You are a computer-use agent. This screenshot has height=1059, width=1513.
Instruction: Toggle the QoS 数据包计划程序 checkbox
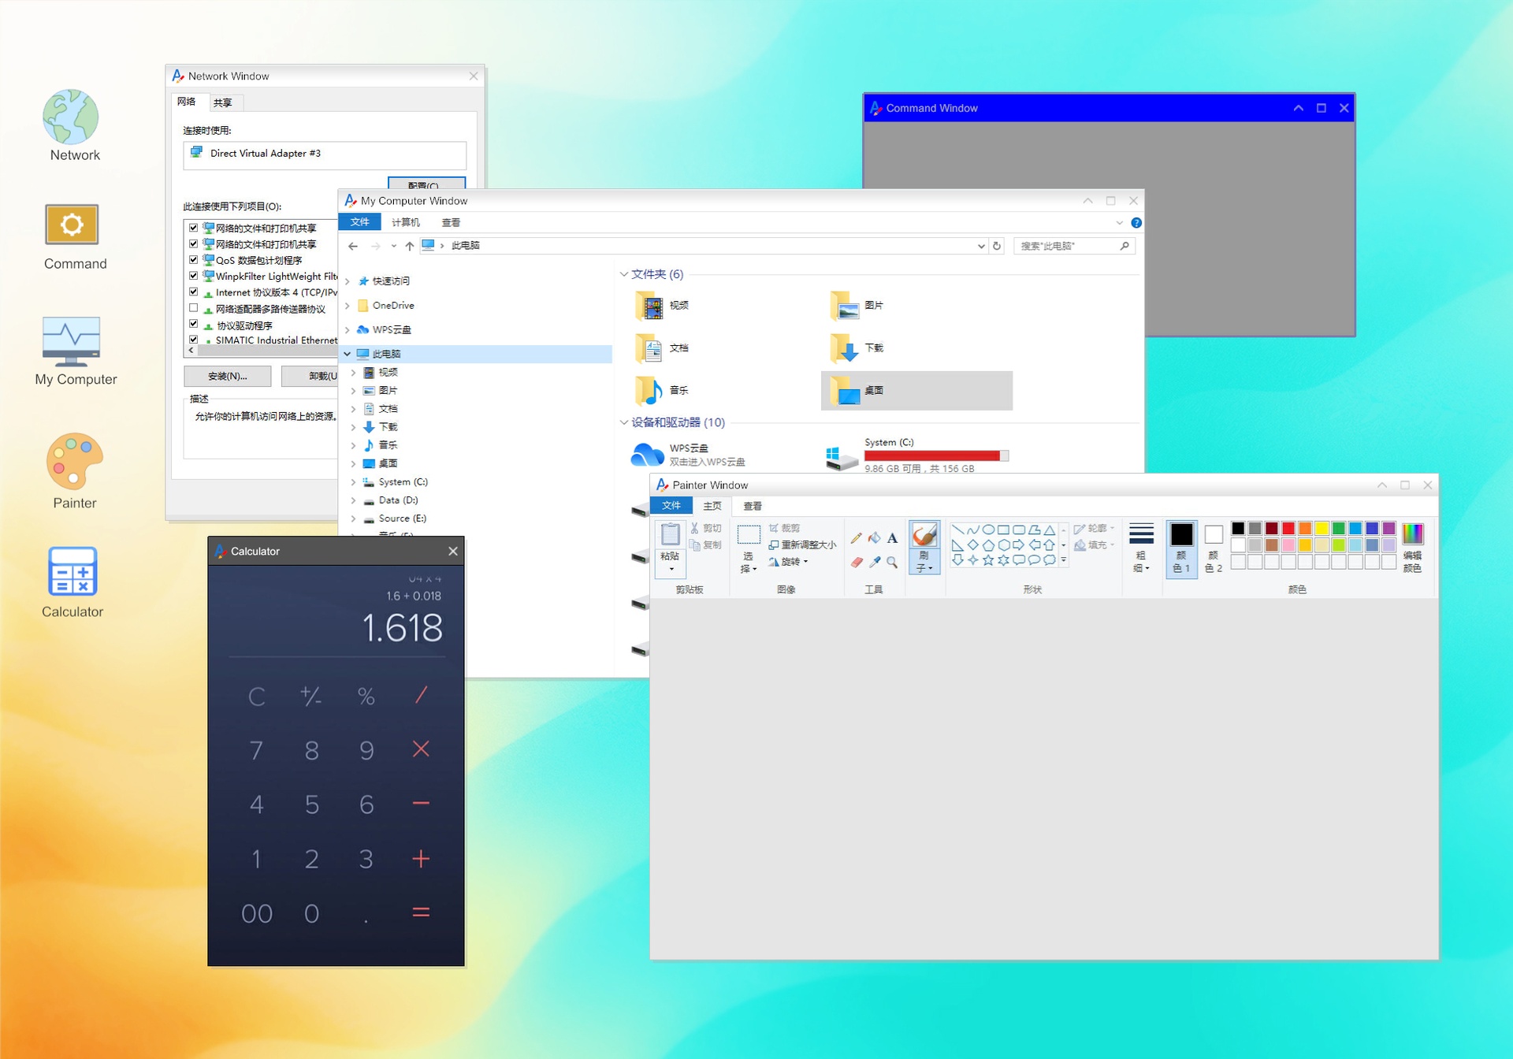pos(194,259)
